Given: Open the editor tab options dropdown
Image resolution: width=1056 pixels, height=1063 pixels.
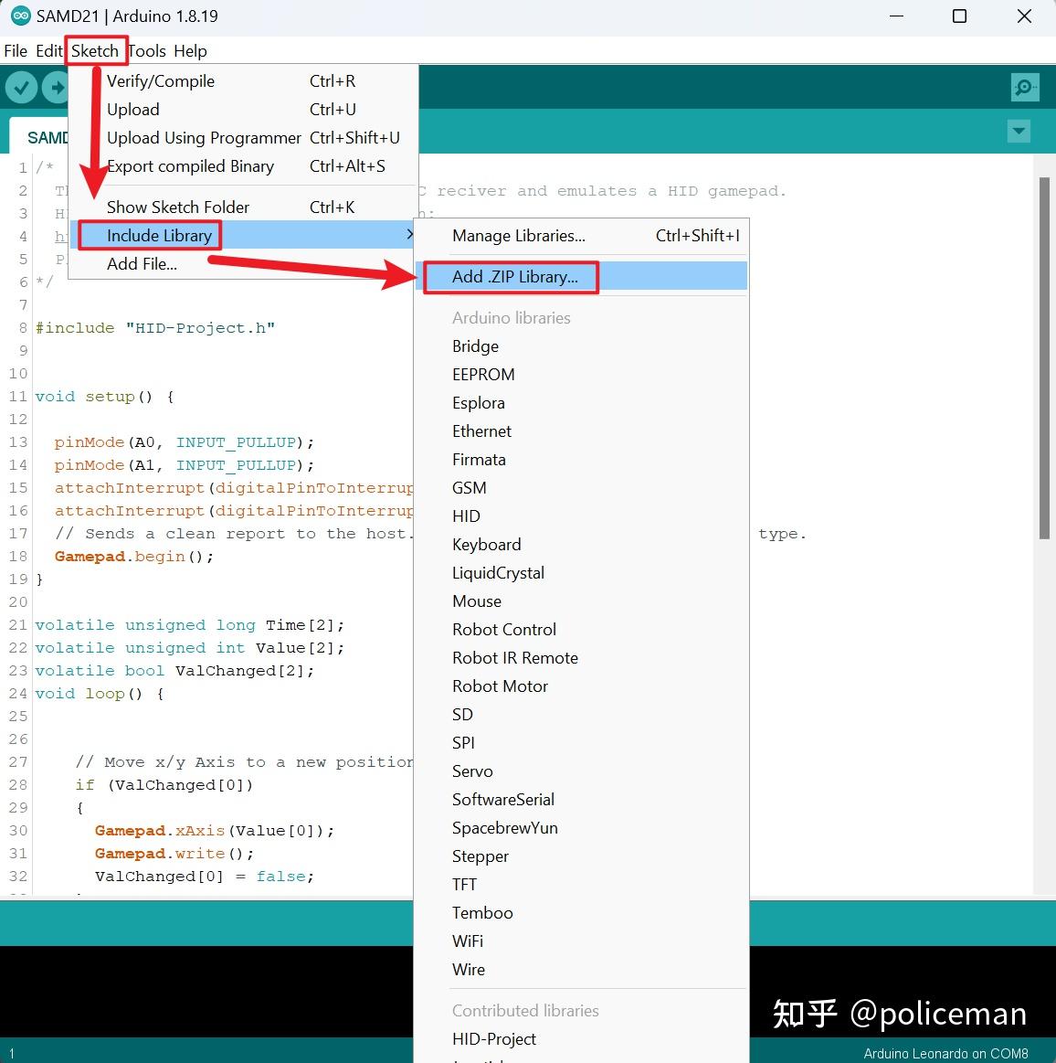Looking at the screenshot, I should (1019, 132).
